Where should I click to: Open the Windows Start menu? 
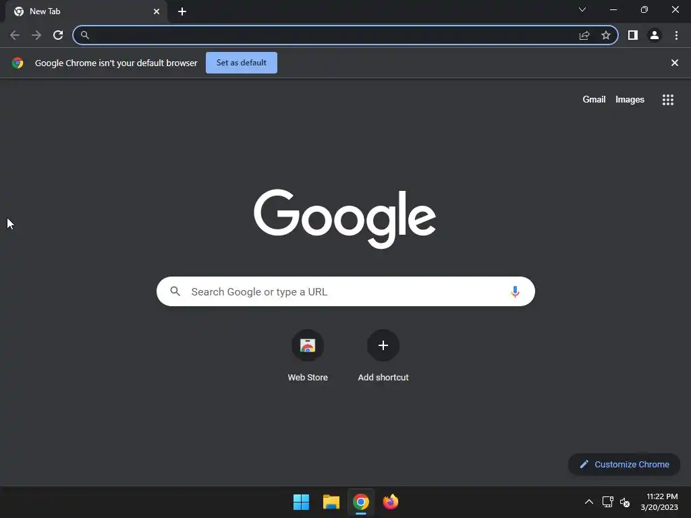(302, 502)
